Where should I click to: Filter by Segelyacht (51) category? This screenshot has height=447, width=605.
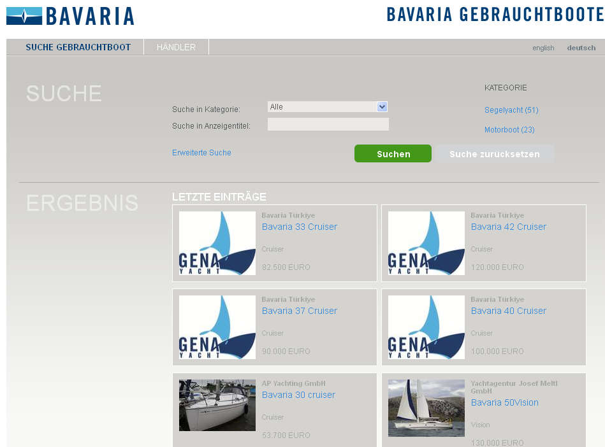[x=511, y=110]
